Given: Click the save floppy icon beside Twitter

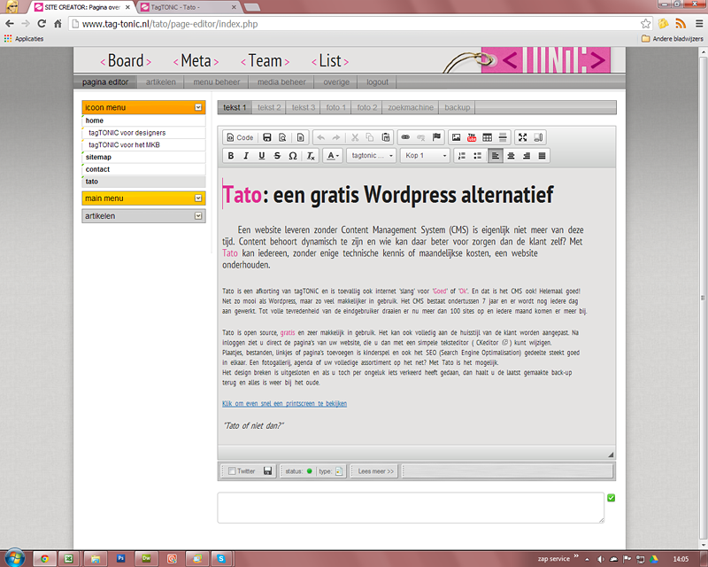Looking at the screenshot, I should 268,471.
